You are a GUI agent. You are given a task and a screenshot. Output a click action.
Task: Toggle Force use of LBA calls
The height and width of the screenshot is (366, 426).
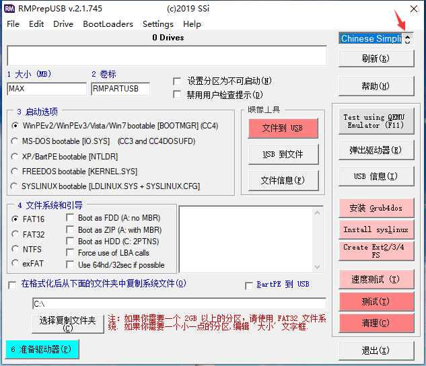point(71,253)
